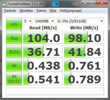The width and height of the screenshot is (110, 100).
Task: Click the 512K read result 36.71
Action: 43,51
